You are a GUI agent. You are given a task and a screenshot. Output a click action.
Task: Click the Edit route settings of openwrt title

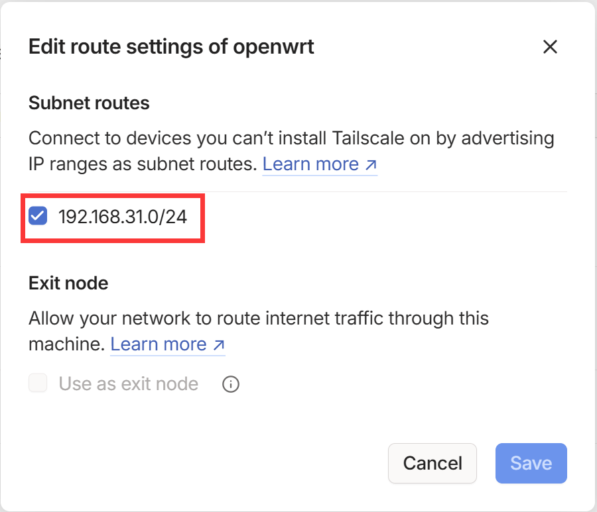pos(171,47)
